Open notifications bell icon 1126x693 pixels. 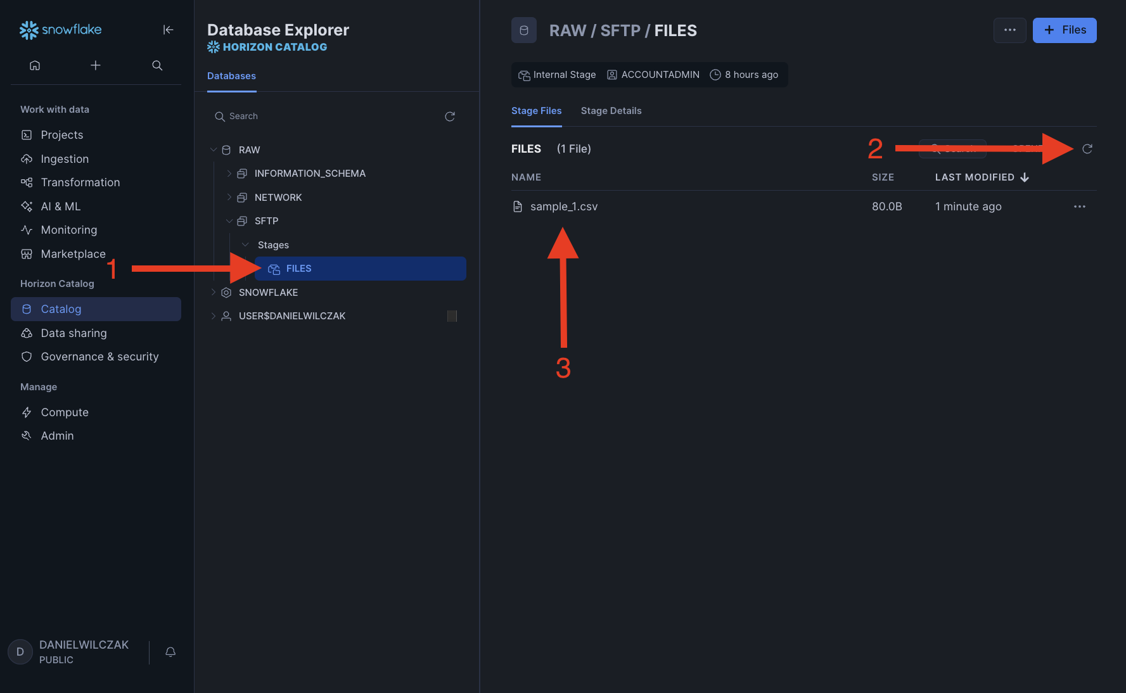170,652
